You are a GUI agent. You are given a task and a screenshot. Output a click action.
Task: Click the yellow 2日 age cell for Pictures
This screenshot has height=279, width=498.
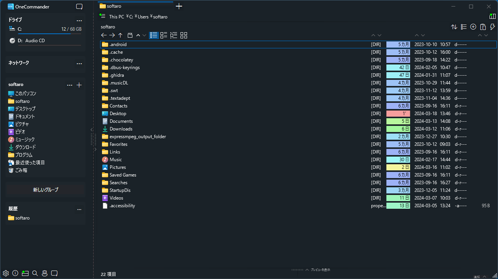pos(398,167)
